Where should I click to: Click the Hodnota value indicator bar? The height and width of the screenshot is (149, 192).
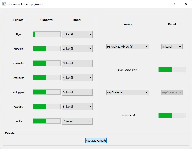[172, 115]
